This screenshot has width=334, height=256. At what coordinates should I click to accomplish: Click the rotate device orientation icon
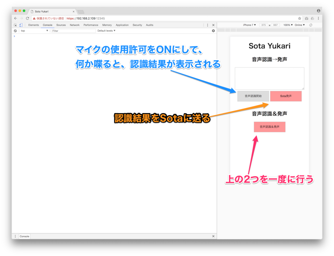(311, 25)
